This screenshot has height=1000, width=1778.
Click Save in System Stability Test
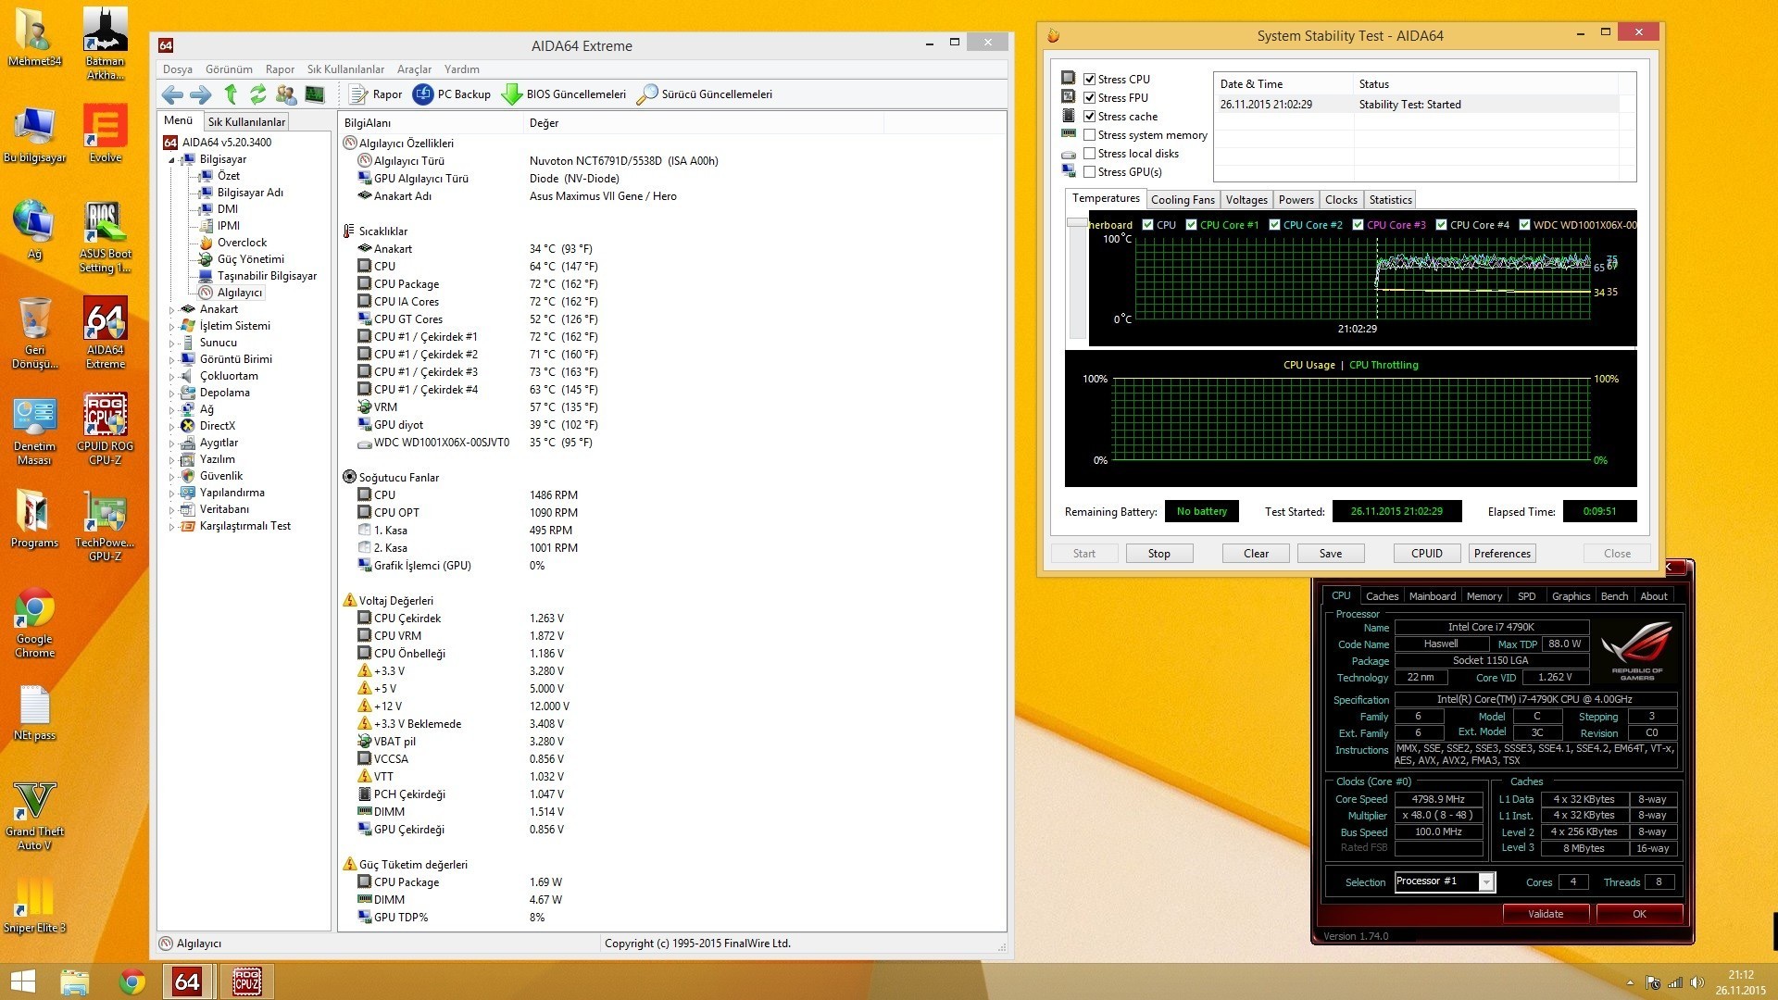pos(1330,554)
